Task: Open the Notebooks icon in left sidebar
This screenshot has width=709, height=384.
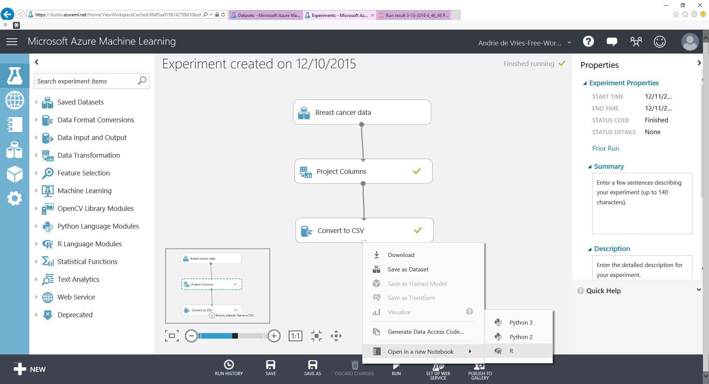Action: point(15,124)
